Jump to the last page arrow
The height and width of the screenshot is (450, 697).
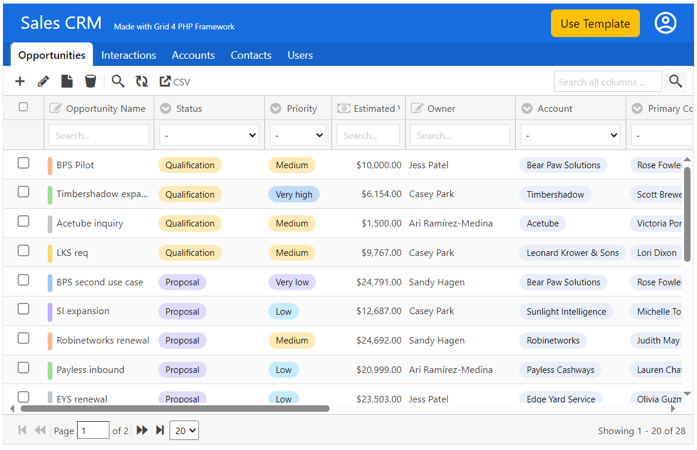tap(160, 431)
